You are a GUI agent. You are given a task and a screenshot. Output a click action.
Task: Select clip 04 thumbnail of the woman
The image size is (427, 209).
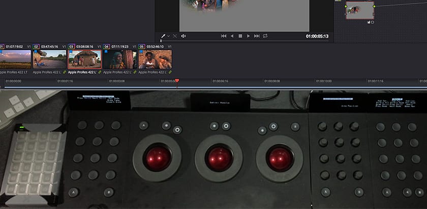coord(120,59)
